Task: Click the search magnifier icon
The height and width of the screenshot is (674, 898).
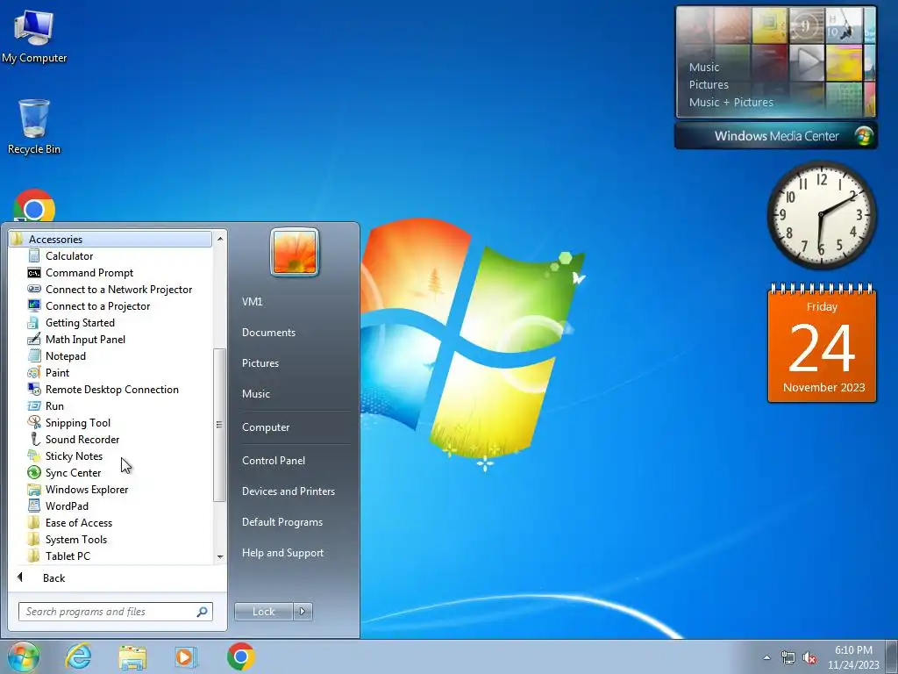Action: tap(203, 612)
